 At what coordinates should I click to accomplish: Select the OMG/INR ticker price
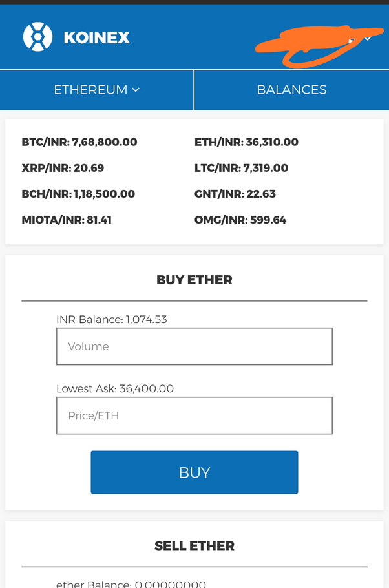coord(240,220)
